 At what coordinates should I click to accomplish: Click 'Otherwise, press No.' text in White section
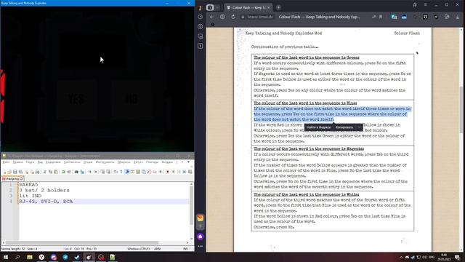[x=274, y=227]
